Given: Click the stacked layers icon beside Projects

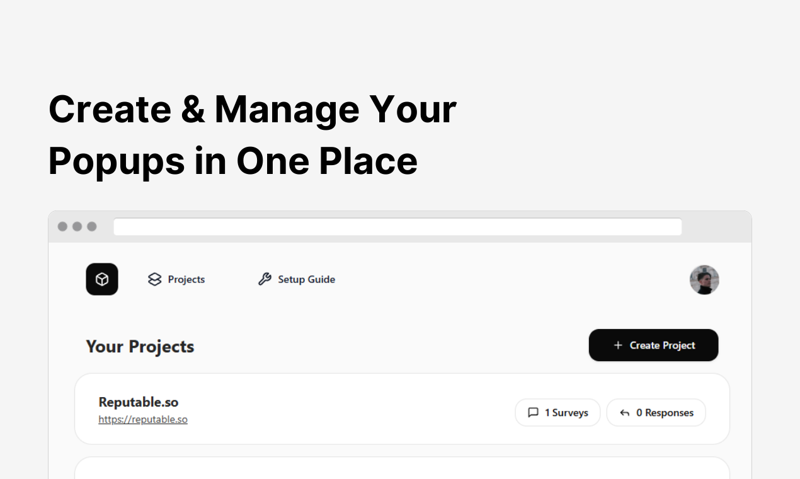Looking at the screenshot, I should tap(154, 279).
